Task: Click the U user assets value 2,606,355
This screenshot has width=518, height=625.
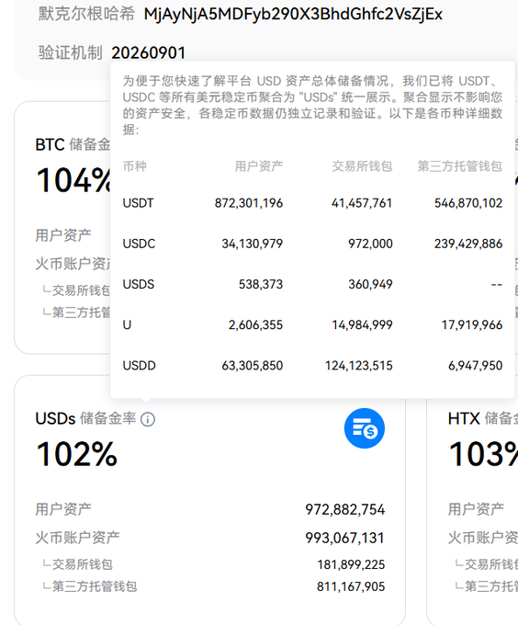Action: click(255, 324)
